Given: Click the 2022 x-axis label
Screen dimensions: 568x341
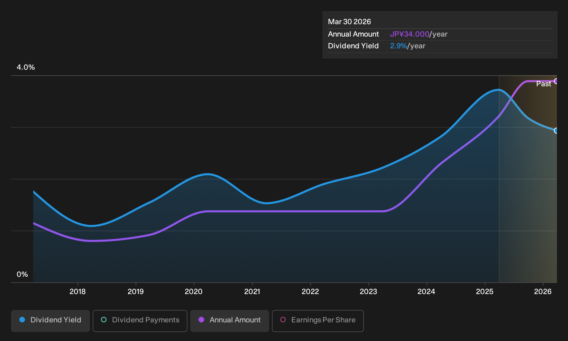Looking at the screenshot, I should (310, 292).
